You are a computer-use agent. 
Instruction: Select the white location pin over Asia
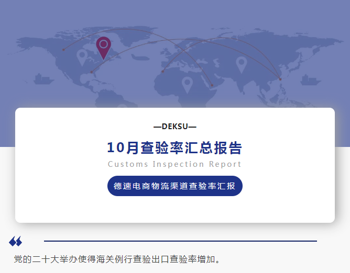pyautogui.click(x=241, y=64)
